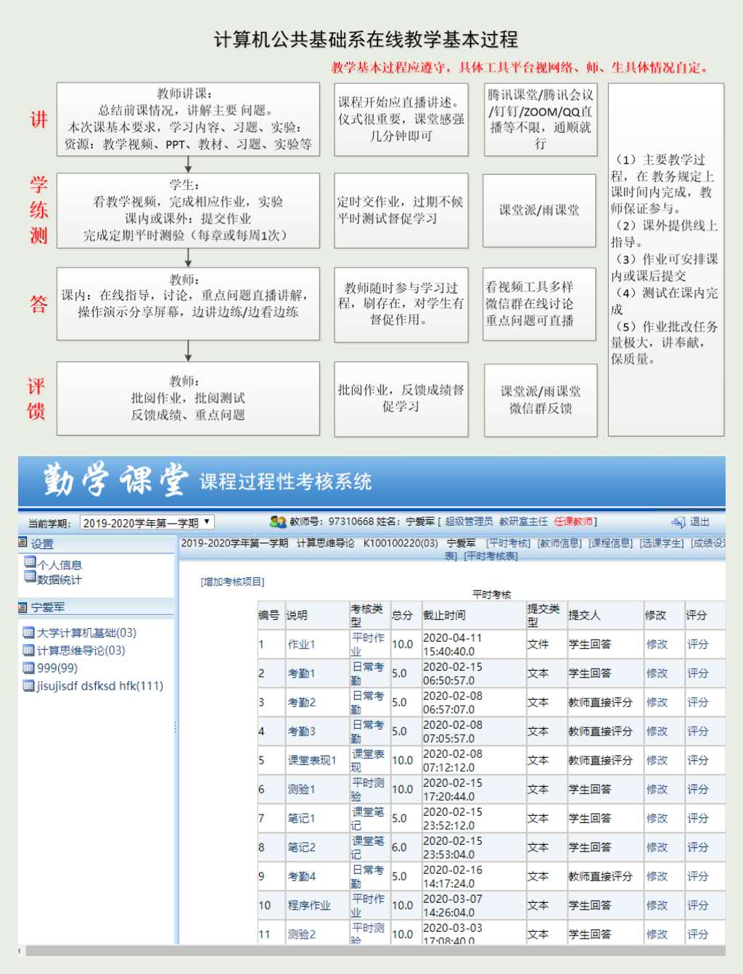Open 个人信息 in the settings panel
This screenshot has width=743, height=974.
tap(59, 565)
